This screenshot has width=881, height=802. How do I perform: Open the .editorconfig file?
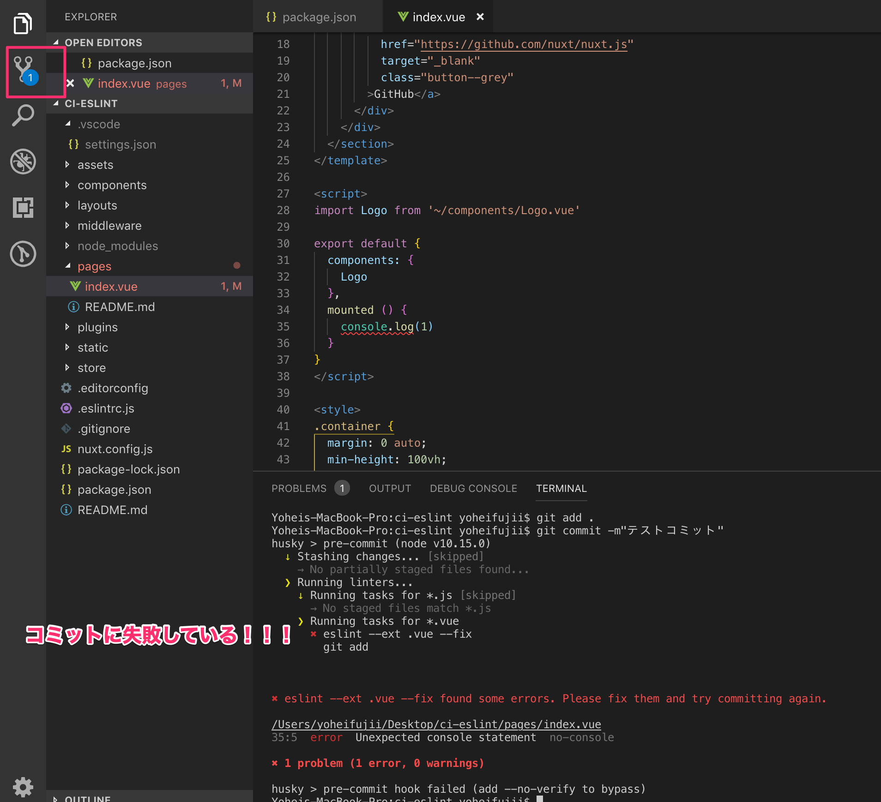150,388
